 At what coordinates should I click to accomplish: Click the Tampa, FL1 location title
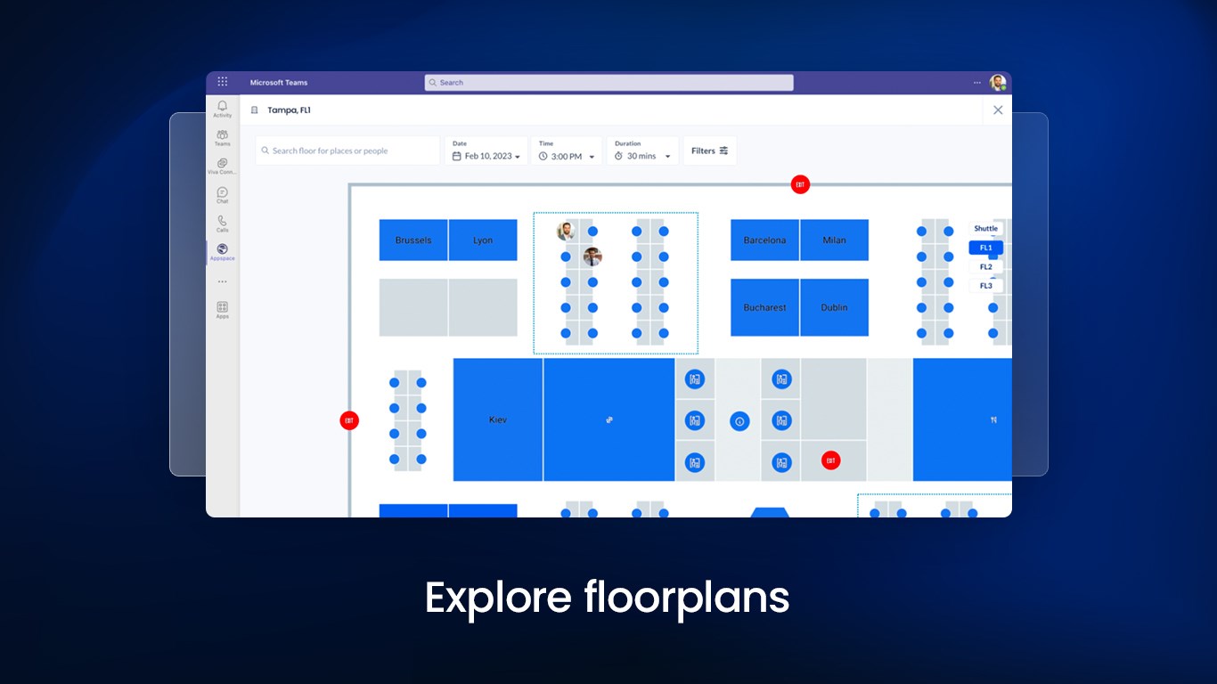290,110
